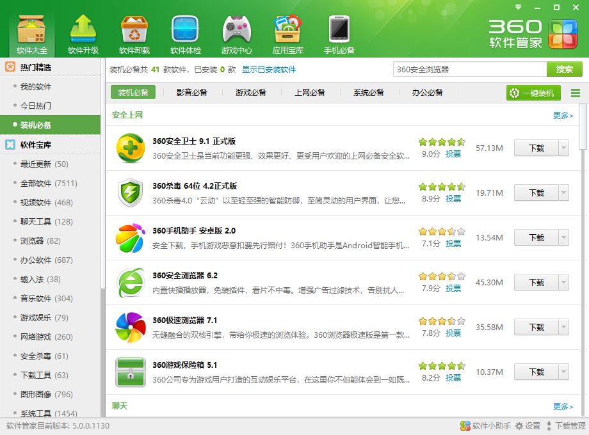Click the 一键装机 button
The width and height of the screenshot is (589, 435).
pos(533,93)
